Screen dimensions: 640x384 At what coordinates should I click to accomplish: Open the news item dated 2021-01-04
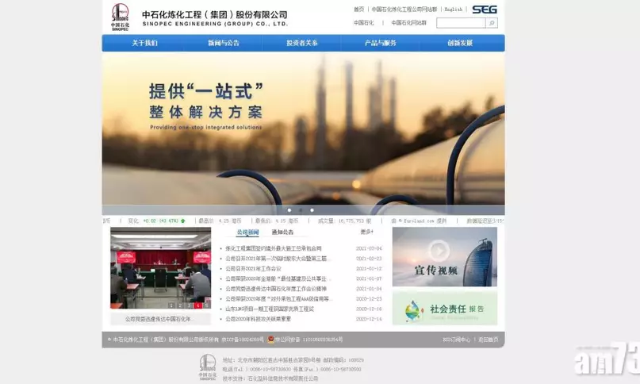tap(276, 289)
